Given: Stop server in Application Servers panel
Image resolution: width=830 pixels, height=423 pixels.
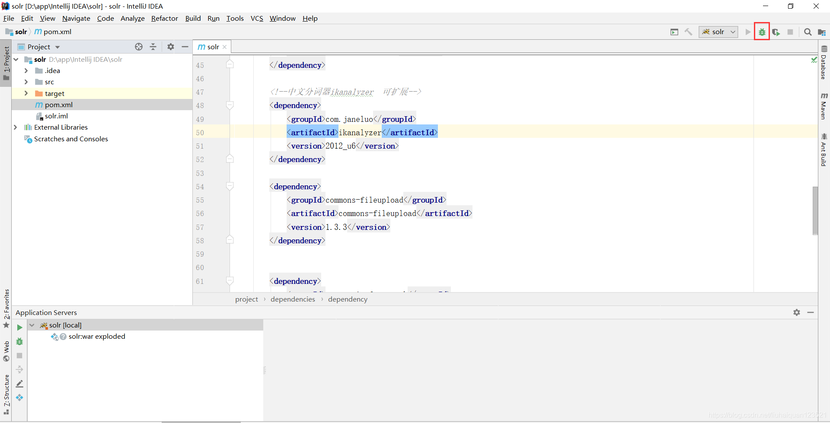Looking at the screenshot, I should 19,356.
